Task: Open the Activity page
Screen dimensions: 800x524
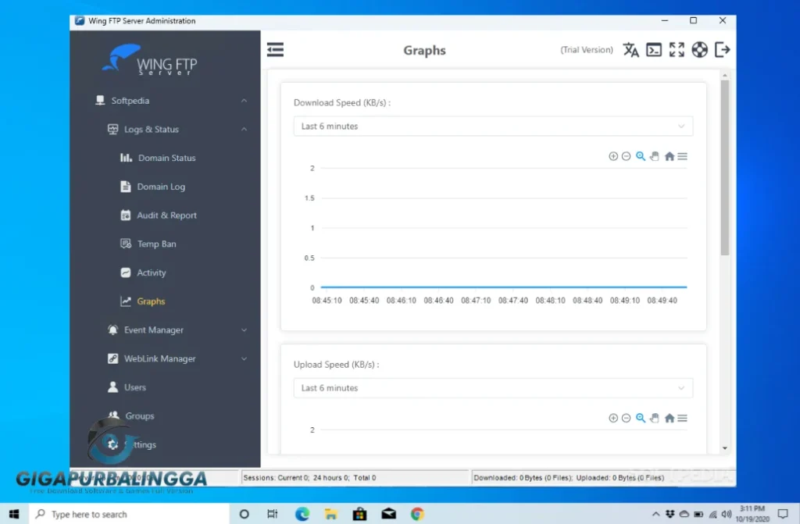Action: click(152, 273)
